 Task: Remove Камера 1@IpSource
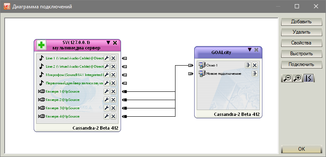pos(113,91)
